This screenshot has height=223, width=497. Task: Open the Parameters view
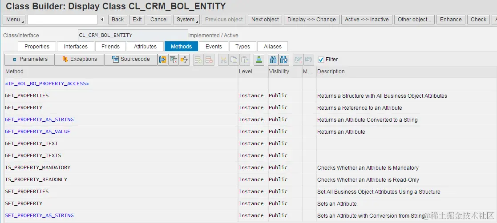[29, 59]
